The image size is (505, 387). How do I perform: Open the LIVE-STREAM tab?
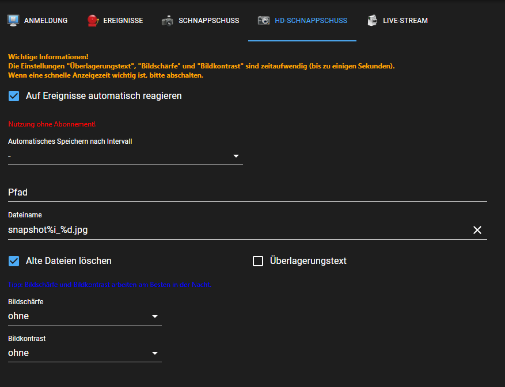[x=397, y=21]
